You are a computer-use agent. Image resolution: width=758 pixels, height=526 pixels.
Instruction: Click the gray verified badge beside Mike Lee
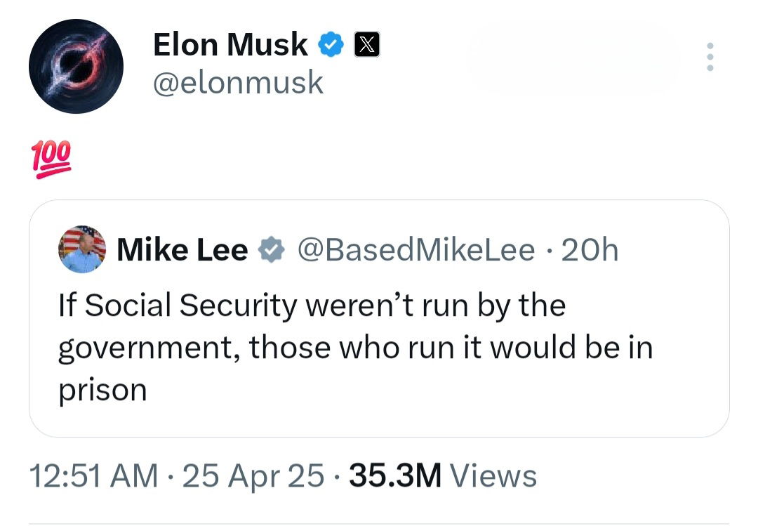coord(272,250)
